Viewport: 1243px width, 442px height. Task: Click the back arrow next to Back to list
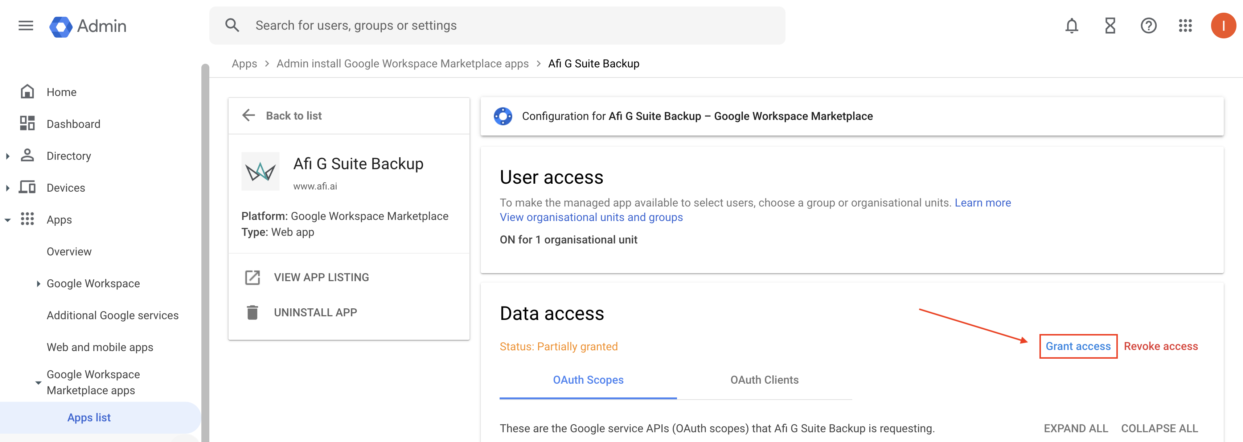pos(249,115)
